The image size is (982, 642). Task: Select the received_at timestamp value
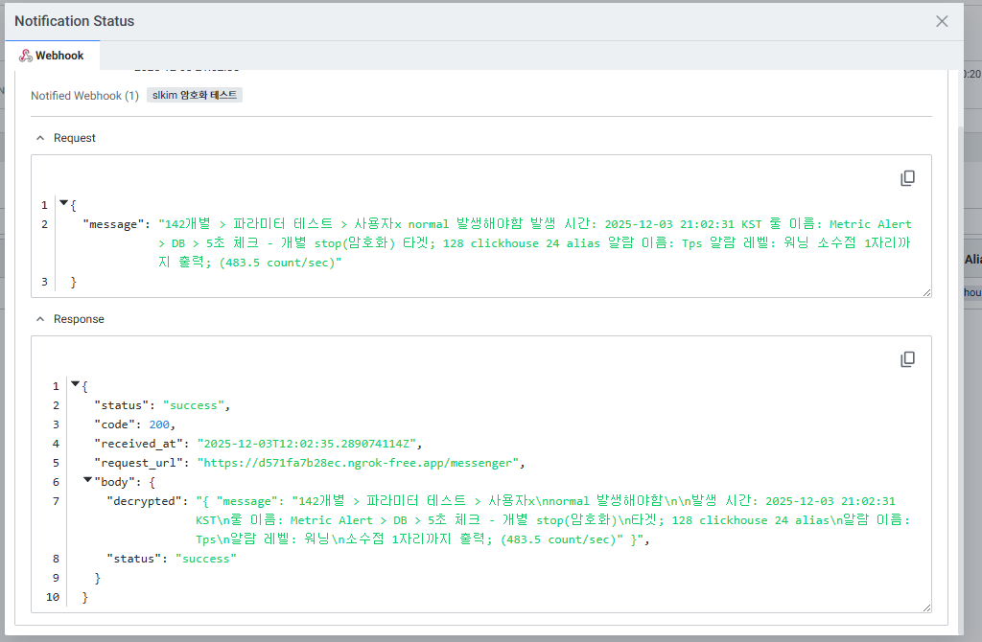309,444
